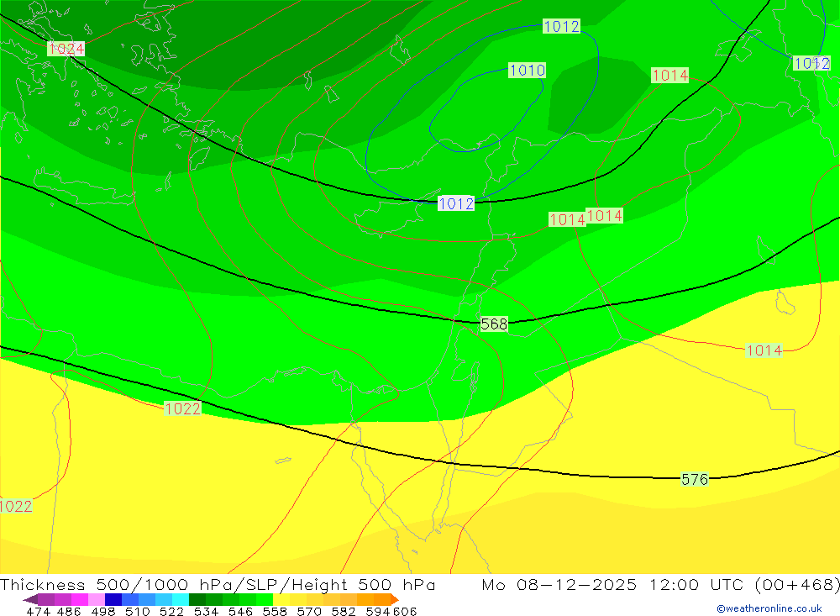Click the legend value 558
The width and height of the screenshot is (840, 616).
[275, 611]
